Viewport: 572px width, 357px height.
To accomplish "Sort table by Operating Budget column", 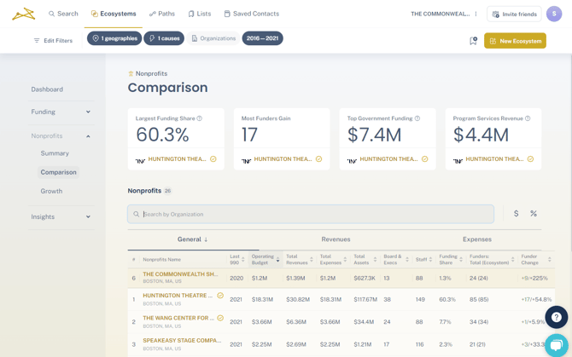I will click(x=263, y=259).
